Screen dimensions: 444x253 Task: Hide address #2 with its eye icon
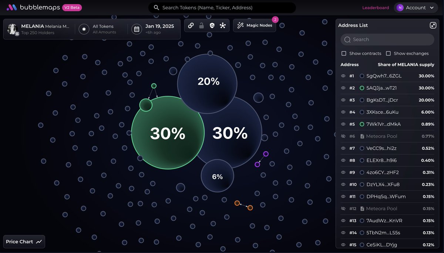[343, 88]
